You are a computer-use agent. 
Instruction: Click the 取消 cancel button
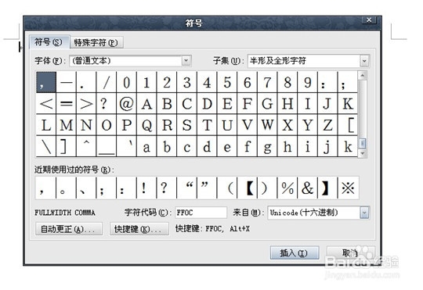pyautogui.click(x=350, y=252)
